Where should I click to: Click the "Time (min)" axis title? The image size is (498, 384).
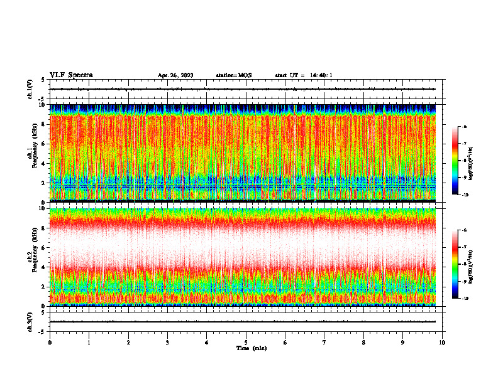click(252, 348)
